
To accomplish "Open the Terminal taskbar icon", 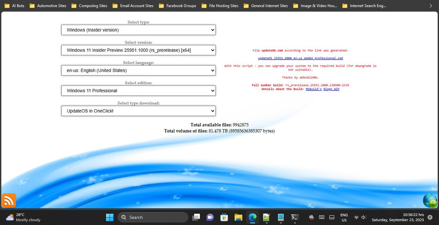I will pyautogui.click(x=295, y=217).
